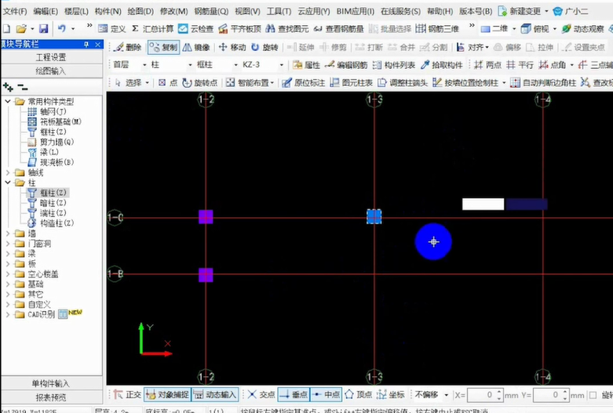
Task: Open 工程设置 navigation section
Action: pyautogui.click(x=51, y=57)
